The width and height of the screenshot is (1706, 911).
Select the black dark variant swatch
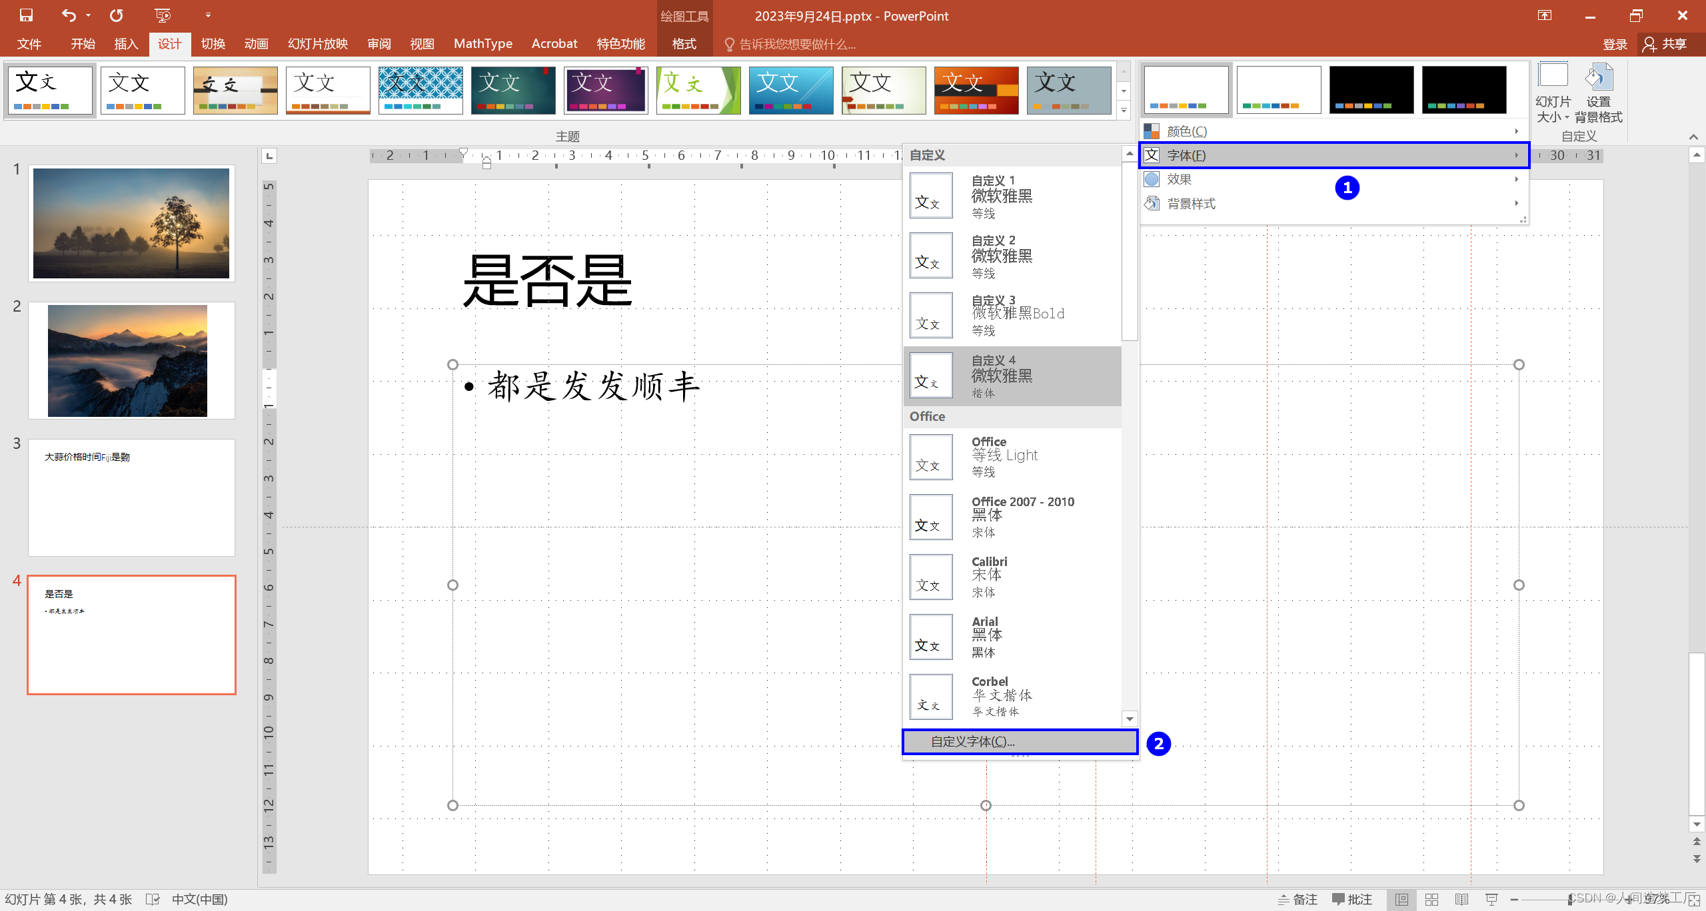tap(1371, 90)
